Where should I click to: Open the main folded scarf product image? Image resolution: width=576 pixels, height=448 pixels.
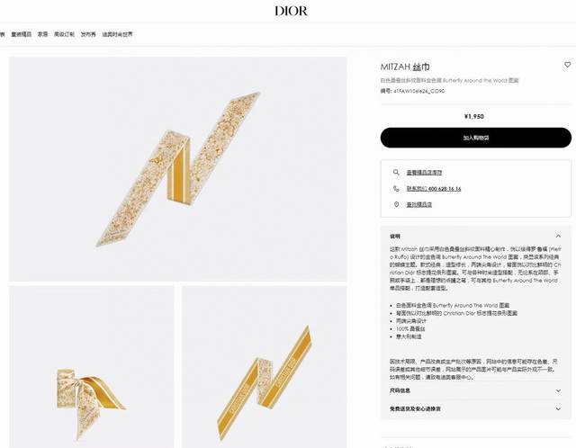178,169
